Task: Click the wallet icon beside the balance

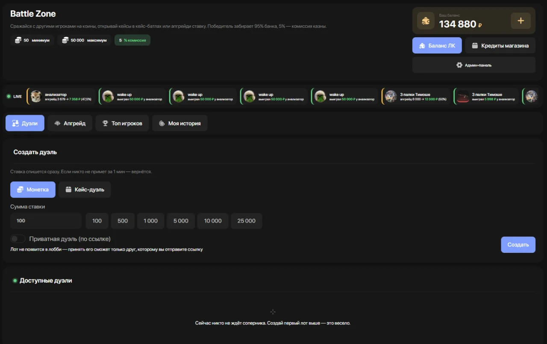Action: click(x=426, y=21)
